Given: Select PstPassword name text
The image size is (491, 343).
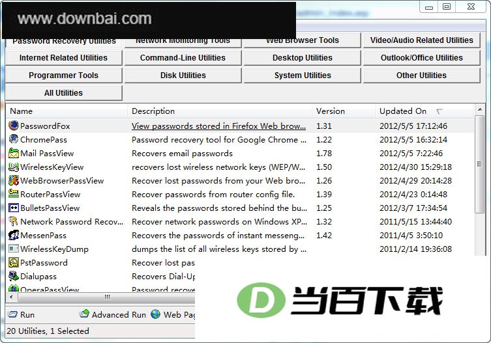Looking at the screenshot, I should (44, 263).
